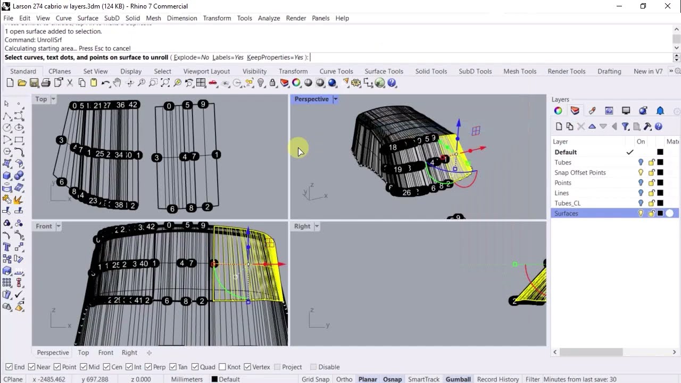The width and height of the screenshot is (681, 383).
Task: Click the Layers filter funnel icon
Action: coord(626,127)
